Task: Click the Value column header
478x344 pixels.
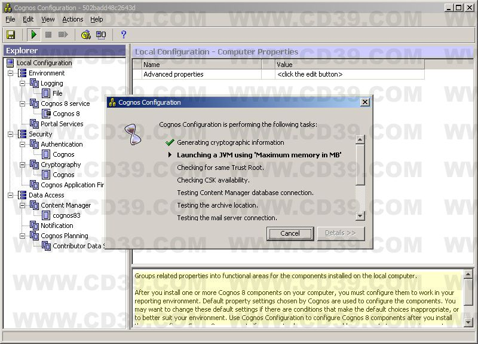Action: click(350, 65)
